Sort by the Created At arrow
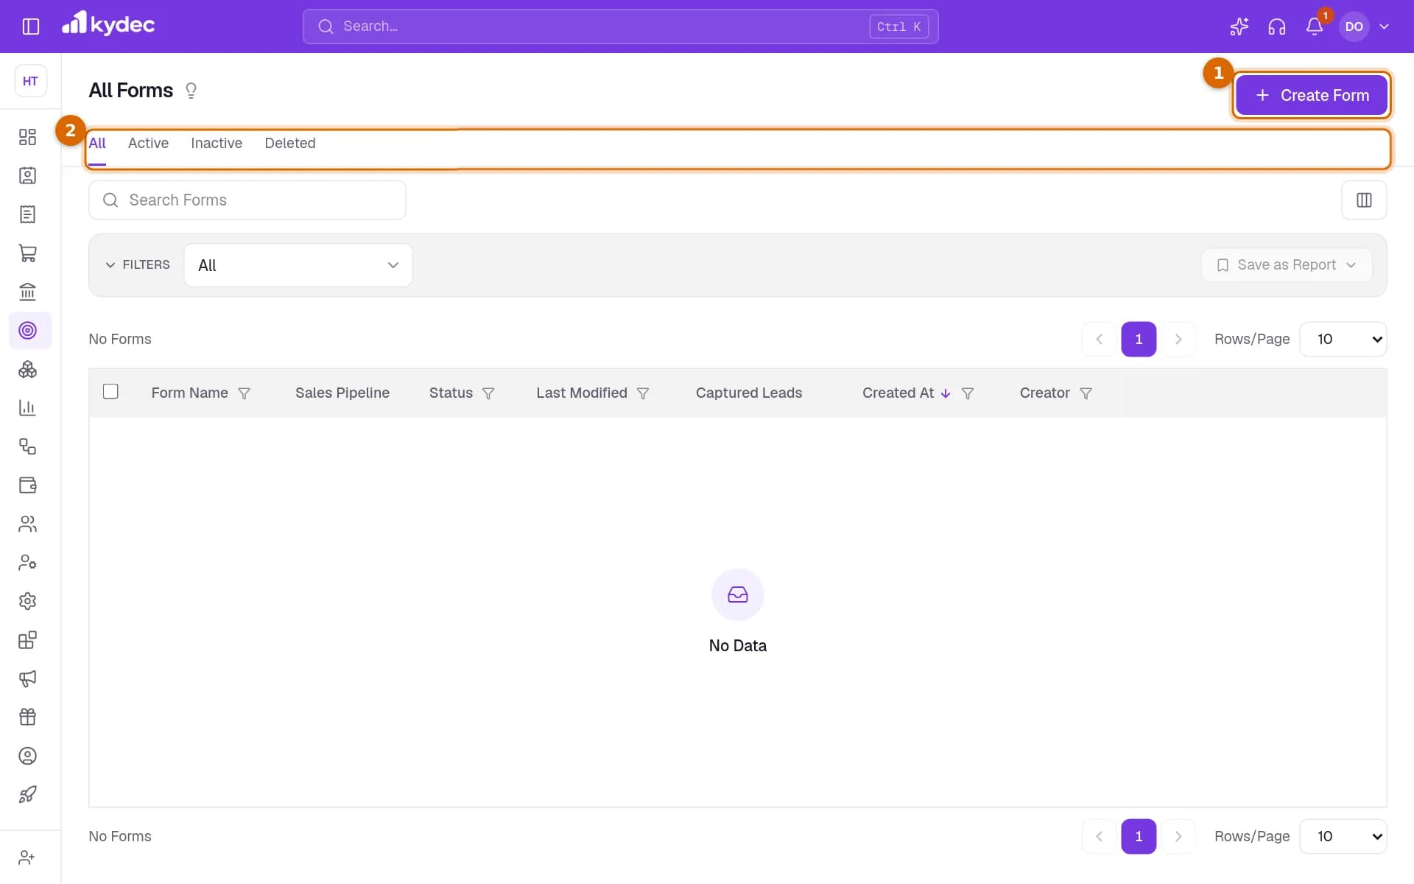The height and width of the screenshot is (884, 1414). 946,394
